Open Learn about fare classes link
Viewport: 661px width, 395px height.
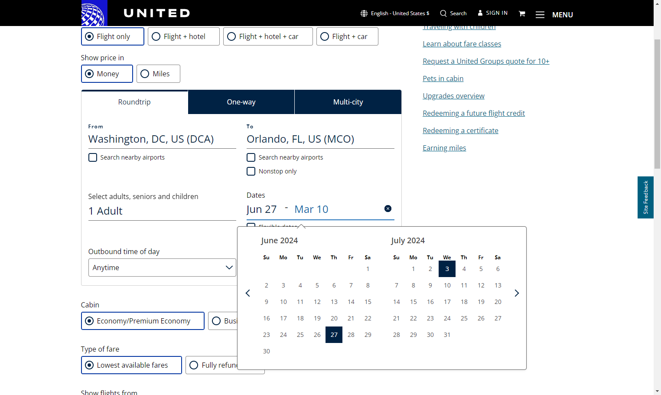point(462,44)
